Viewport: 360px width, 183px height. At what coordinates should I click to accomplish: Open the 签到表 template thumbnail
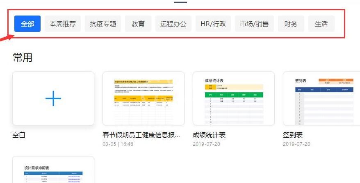tap(321, 98)
